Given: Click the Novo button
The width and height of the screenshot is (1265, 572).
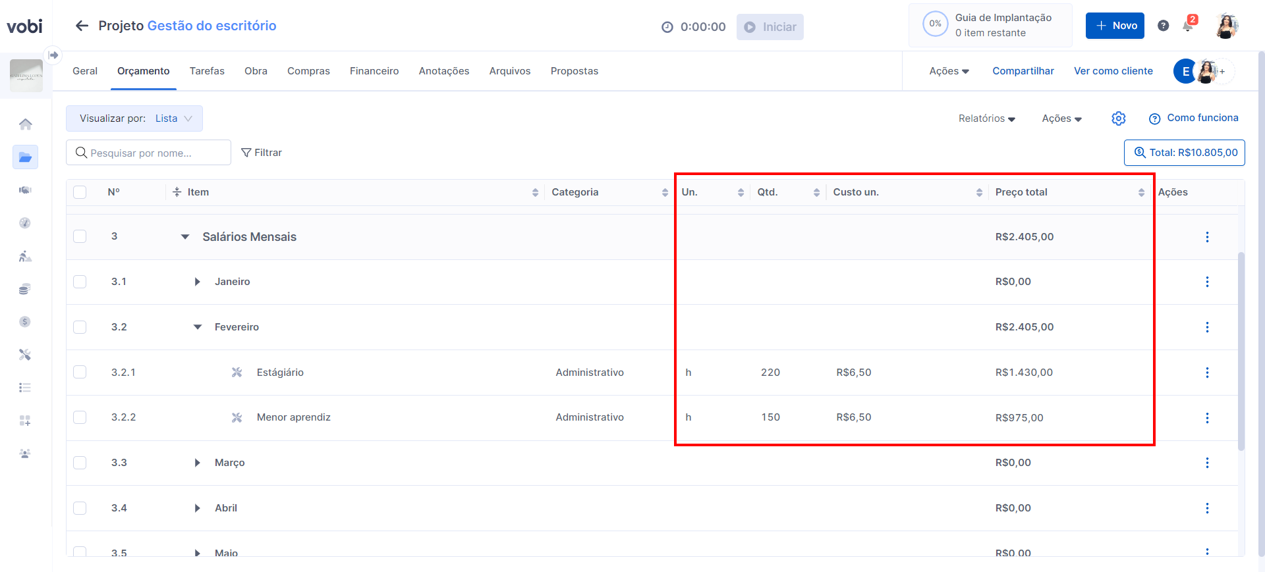Looking at the screenshot, I should click(x=1115, y=26).
